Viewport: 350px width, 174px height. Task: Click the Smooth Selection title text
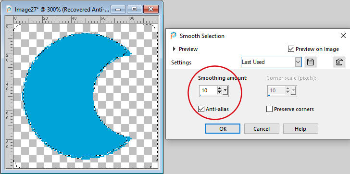click(x=202, y=36)
